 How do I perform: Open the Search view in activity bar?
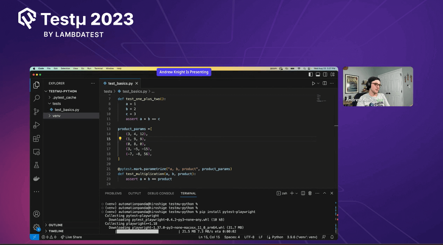[36, 98]
